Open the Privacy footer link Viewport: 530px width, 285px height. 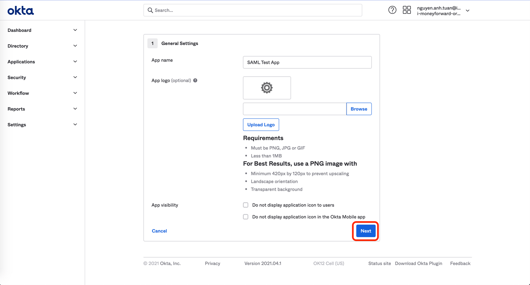(x=212, y=264)
